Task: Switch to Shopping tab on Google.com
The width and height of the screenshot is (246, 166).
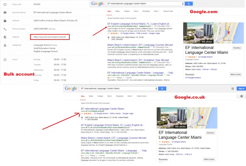Action: point(146,11)
